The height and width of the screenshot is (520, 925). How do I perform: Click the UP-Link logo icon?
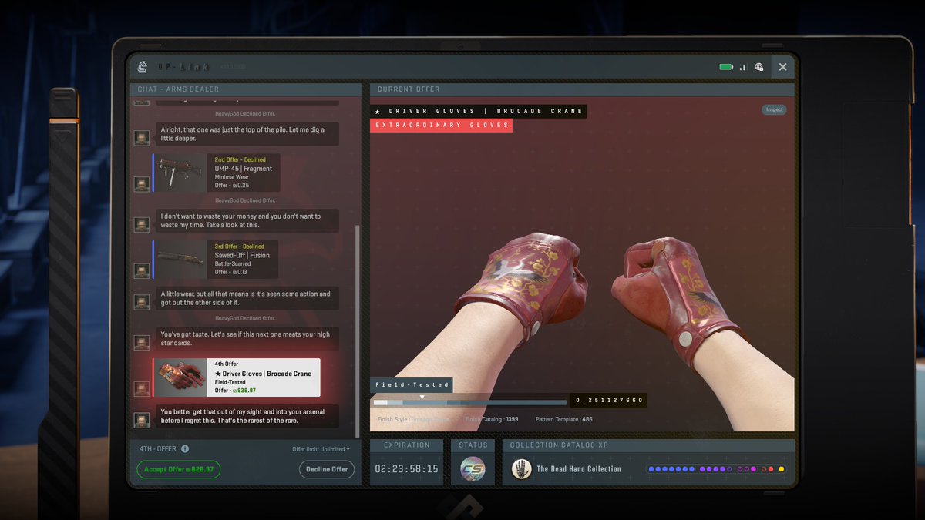coord(142,67)
